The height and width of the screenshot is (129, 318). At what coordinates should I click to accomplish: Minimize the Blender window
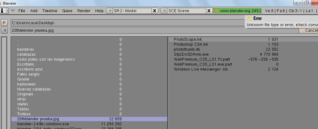tap(298, 3)
